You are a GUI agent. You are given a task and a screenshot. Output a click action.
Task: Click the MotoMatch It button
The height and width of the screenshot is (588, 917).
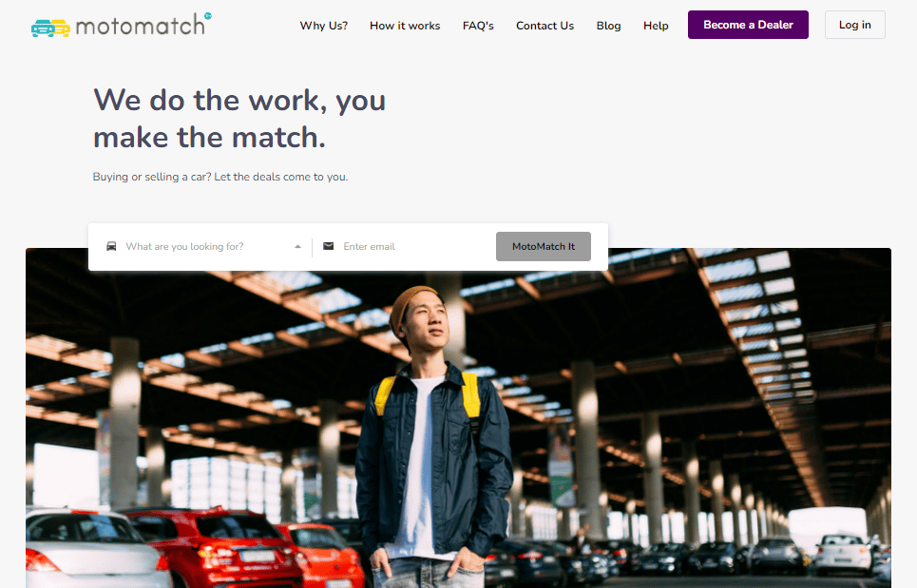pos(544,247)
